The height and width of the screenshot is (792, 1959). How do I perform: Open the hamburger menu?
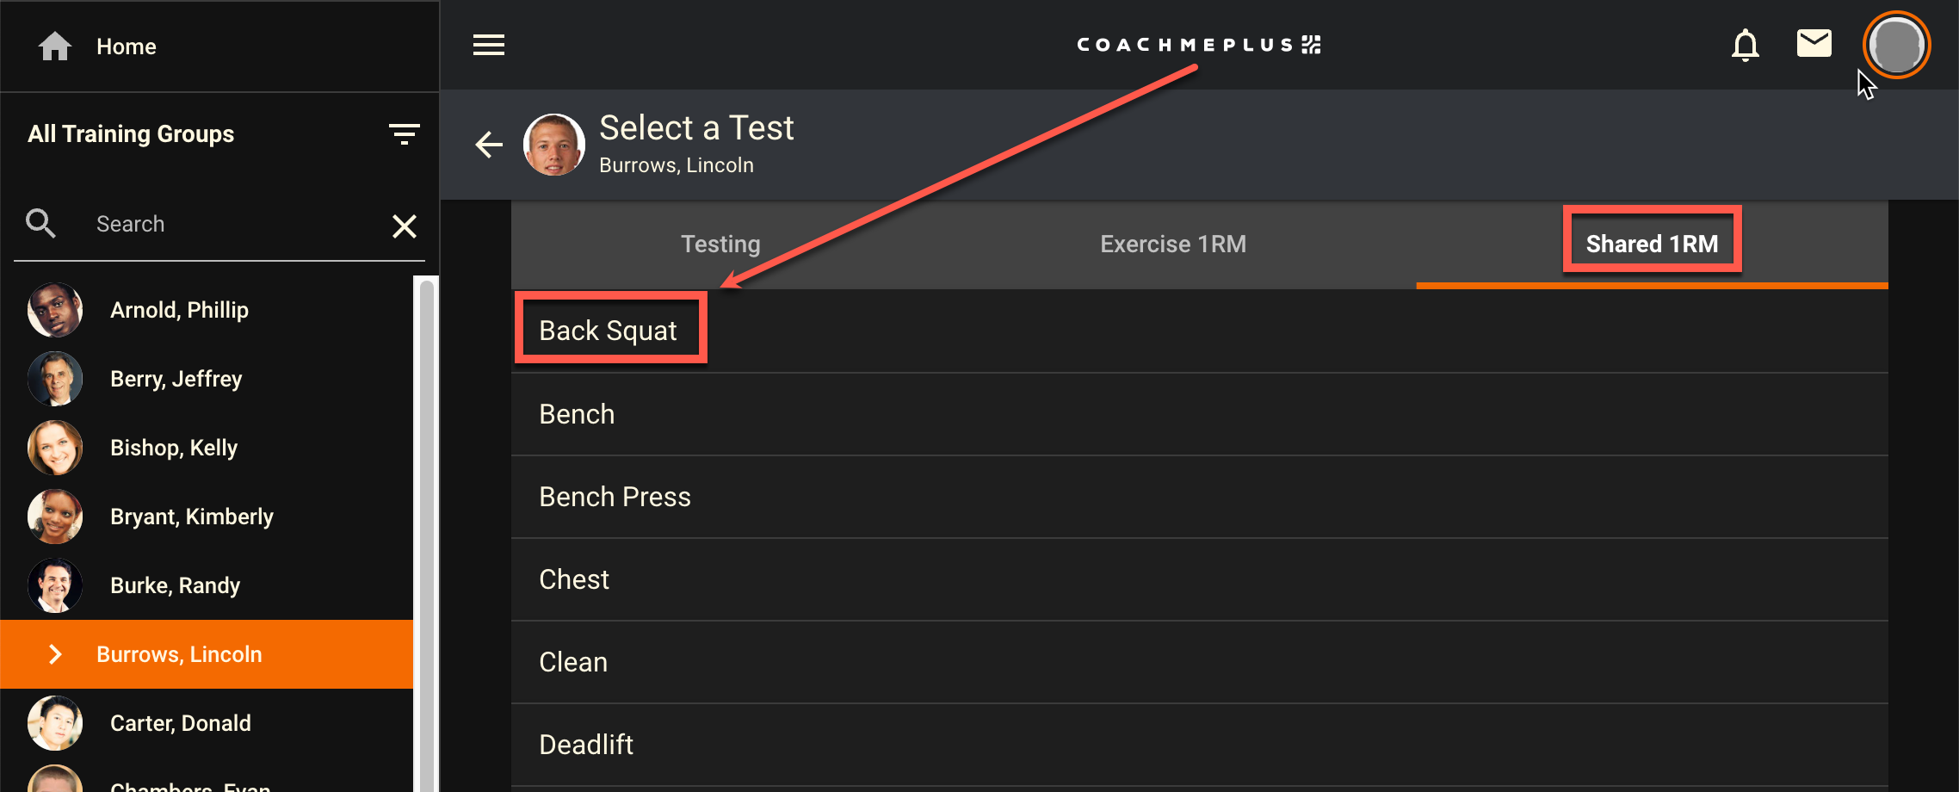pyautogui.click(x=489, y=45)
